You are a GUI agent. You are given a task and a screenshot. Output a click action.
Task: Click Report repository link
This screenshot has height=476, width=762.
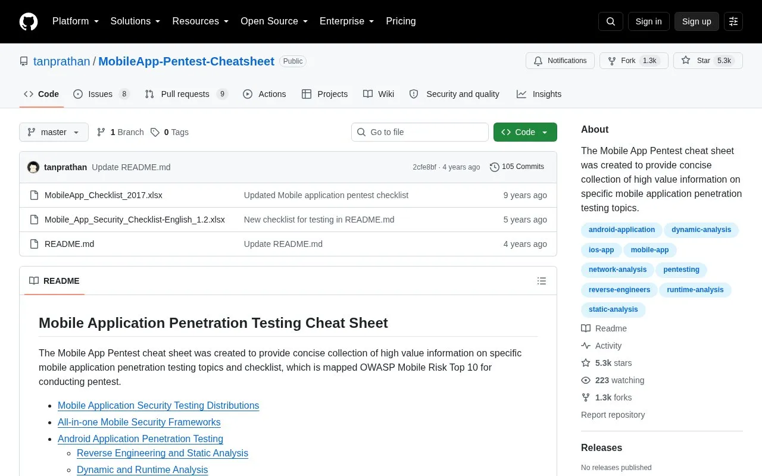pyautogui.click(x=613, y=415)
